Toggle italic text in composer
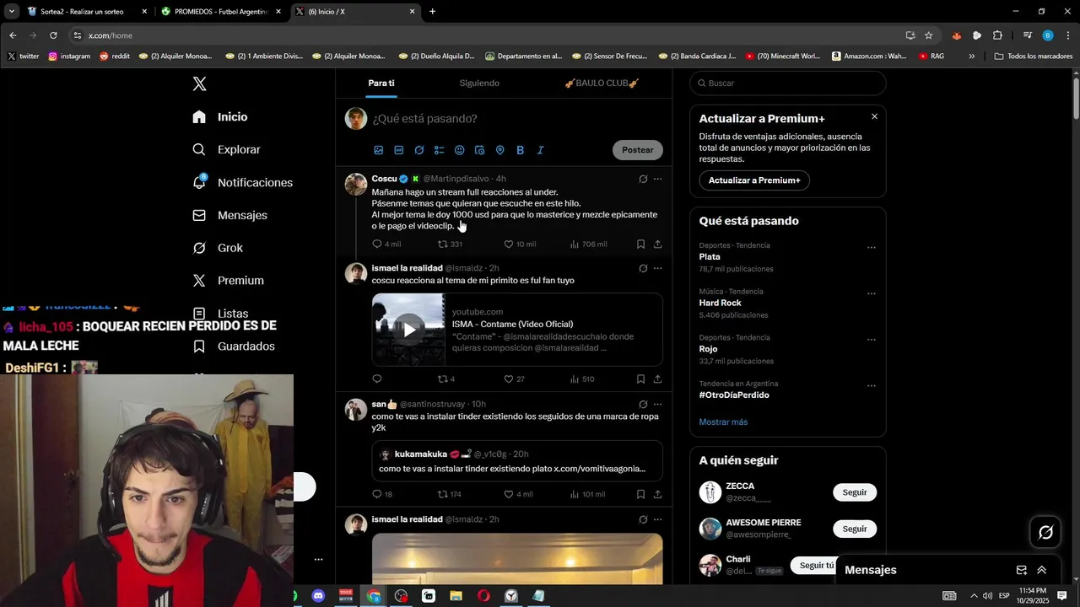Image resolution: width=1080 pixels, height=607 pixels. tap(541, 150)
